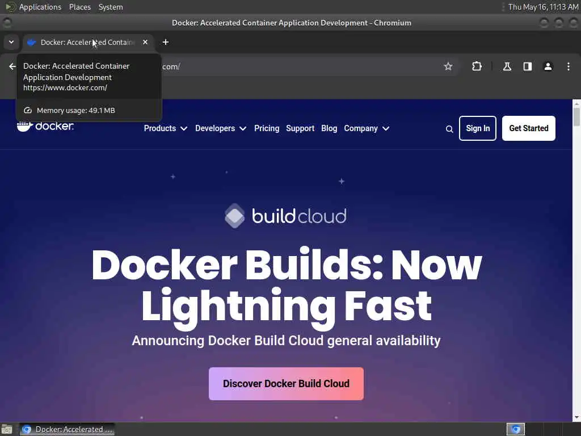Open the Chrome Labs flask icon
The height and width of the screenshot is (436, 581).
(507, 66)
